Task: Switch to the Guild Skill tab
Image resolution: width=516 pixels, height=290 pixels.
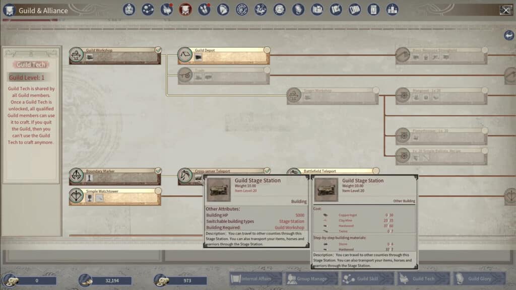Action: click(367, 279)
